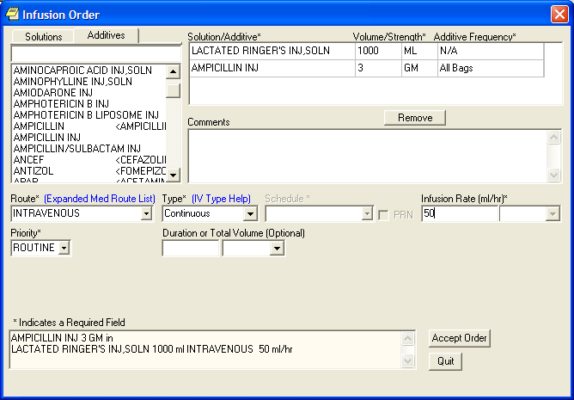Open the duration units dropdown
The width and height of the screenshot is (574, 400).
tap(277, 249)
